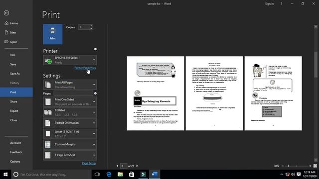
Task: Expand the 1 Page Per Sheet dropdown
Action: 70,155
